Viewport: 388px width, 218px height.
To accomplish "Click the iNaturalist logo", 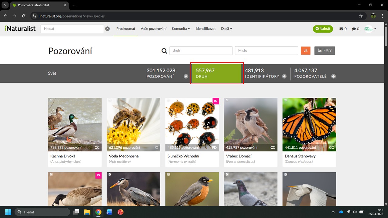I will (x=20, y=28).
